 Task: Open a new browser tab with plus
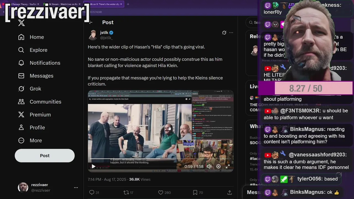click(x=128, y=4)
